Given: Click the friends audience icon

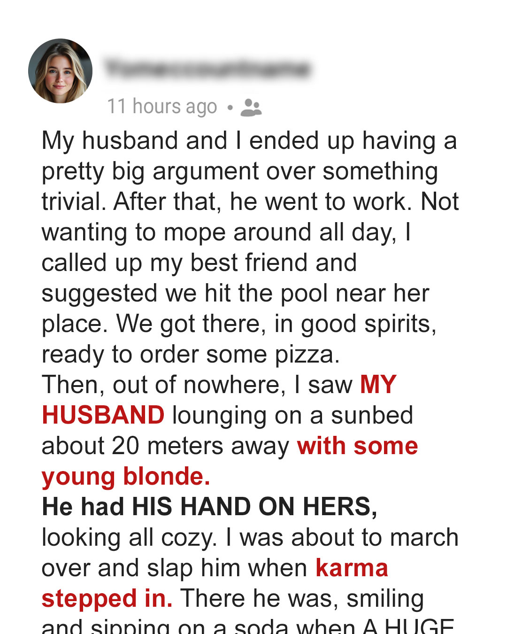Looking at the screenshot, I should coord(251,108).
